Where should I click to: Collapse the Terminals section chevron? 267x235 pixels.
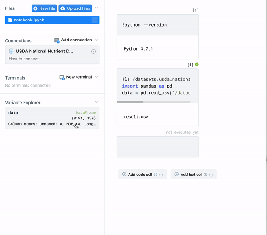click(x=97, y=77)
